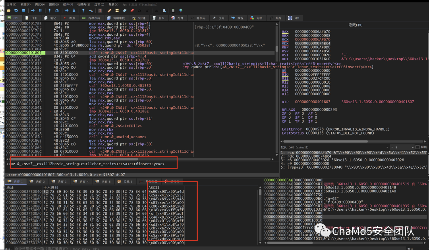Switch to the 符号 symbols tab
Screen dimensions: 429x250
(178, 18)
